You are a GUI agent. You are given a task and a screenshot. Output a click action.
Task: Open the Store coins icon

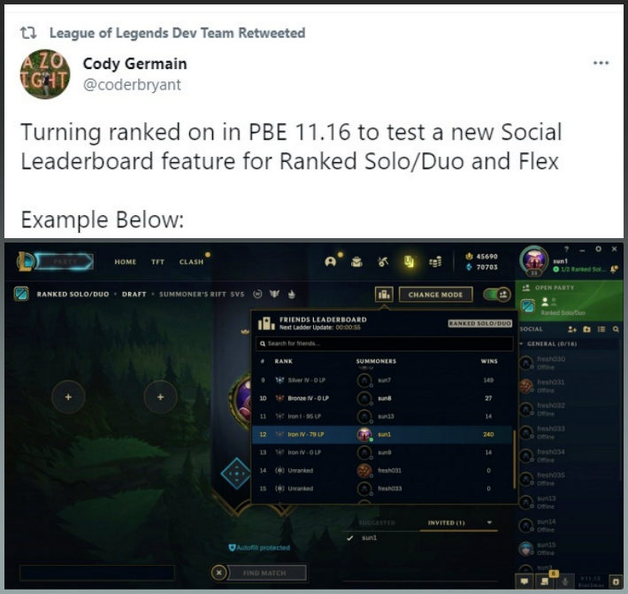click(435, 262)
